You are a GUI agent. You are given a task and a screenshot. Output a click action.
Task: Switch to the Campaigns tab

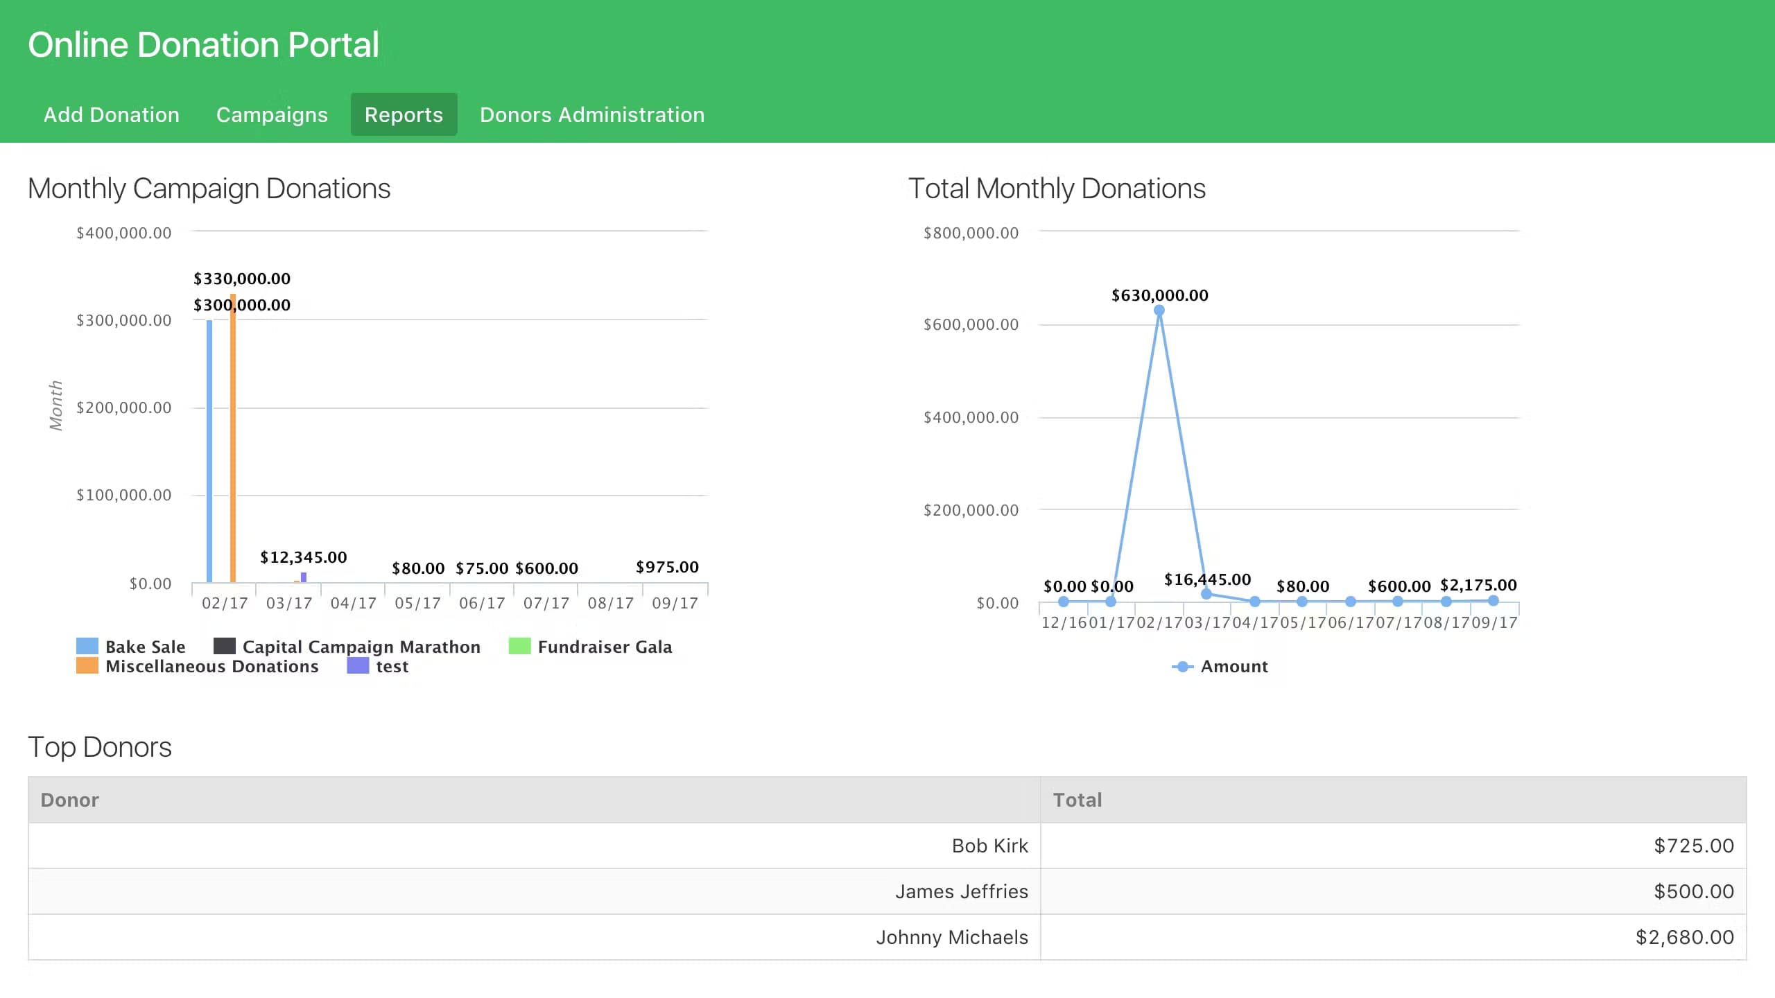[x=272, y=114]
